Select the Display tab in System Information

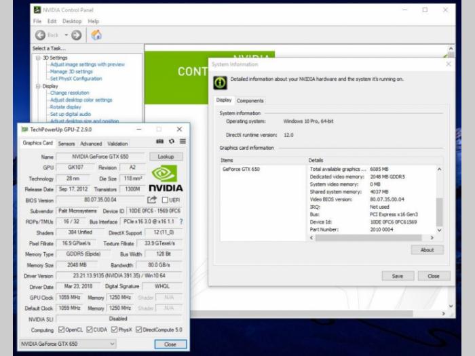224,100
